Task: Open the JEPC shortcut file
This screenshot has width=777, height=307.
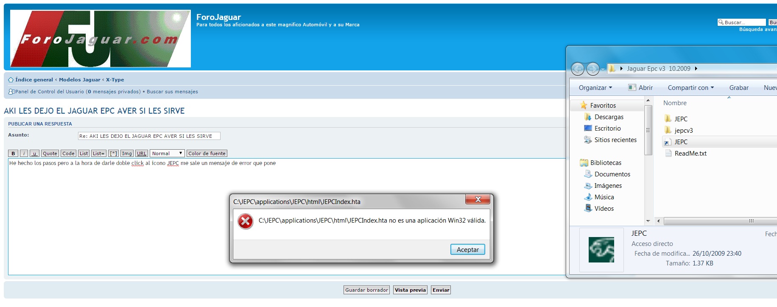Action: (x=681, y=142)
